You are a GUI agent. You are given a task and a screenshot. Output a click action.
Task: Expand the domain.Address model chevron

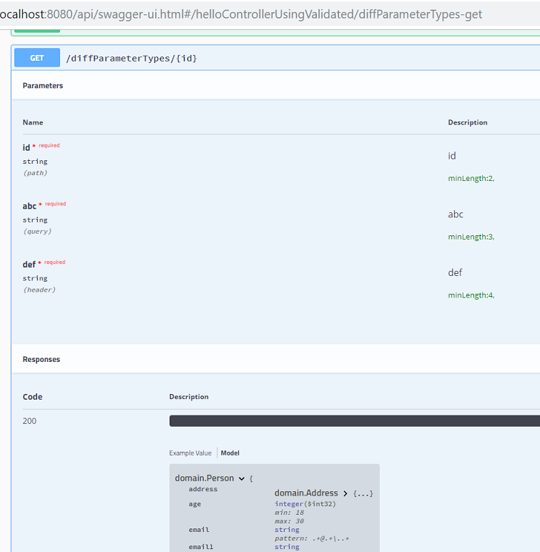click(345, 493)
